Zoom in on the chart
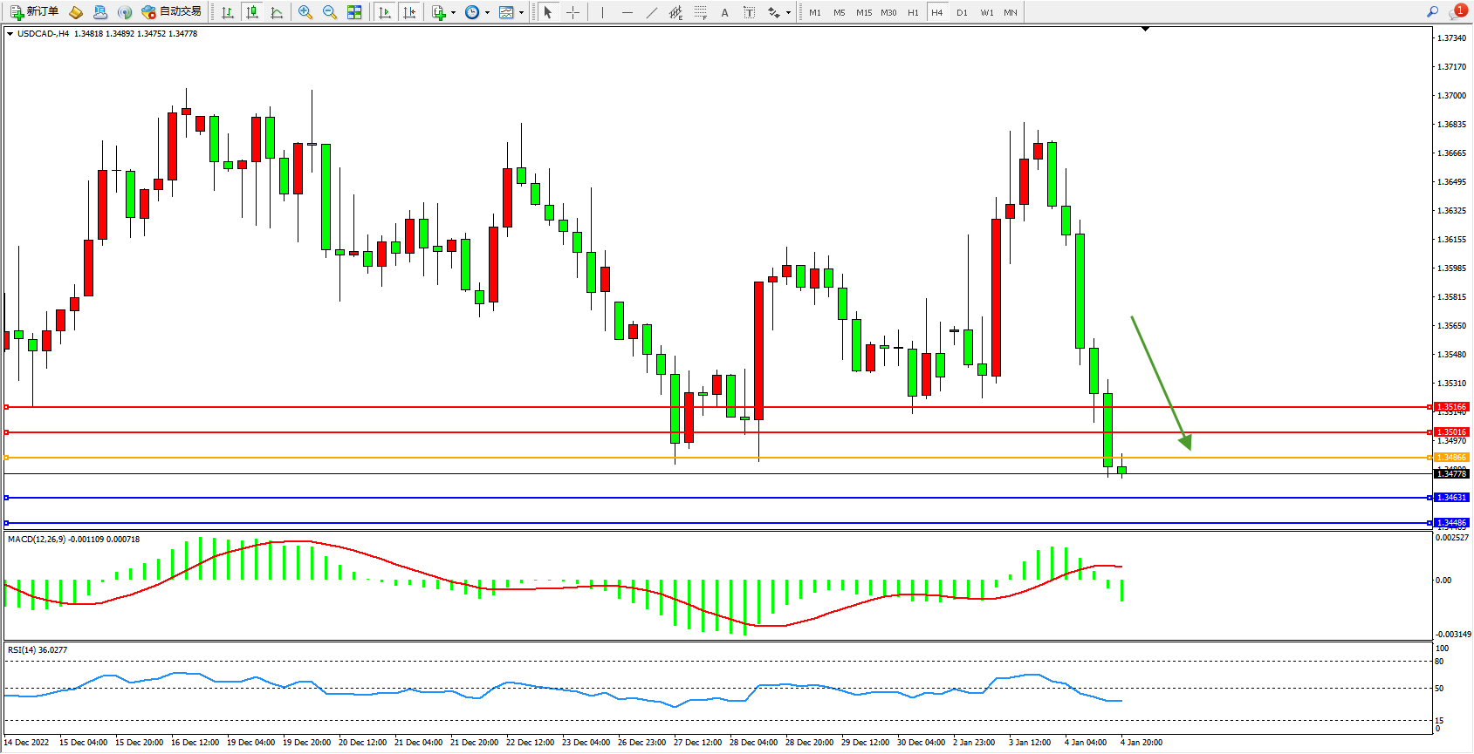The width and height of the screenshot is (1474, 754). point(305,12)
